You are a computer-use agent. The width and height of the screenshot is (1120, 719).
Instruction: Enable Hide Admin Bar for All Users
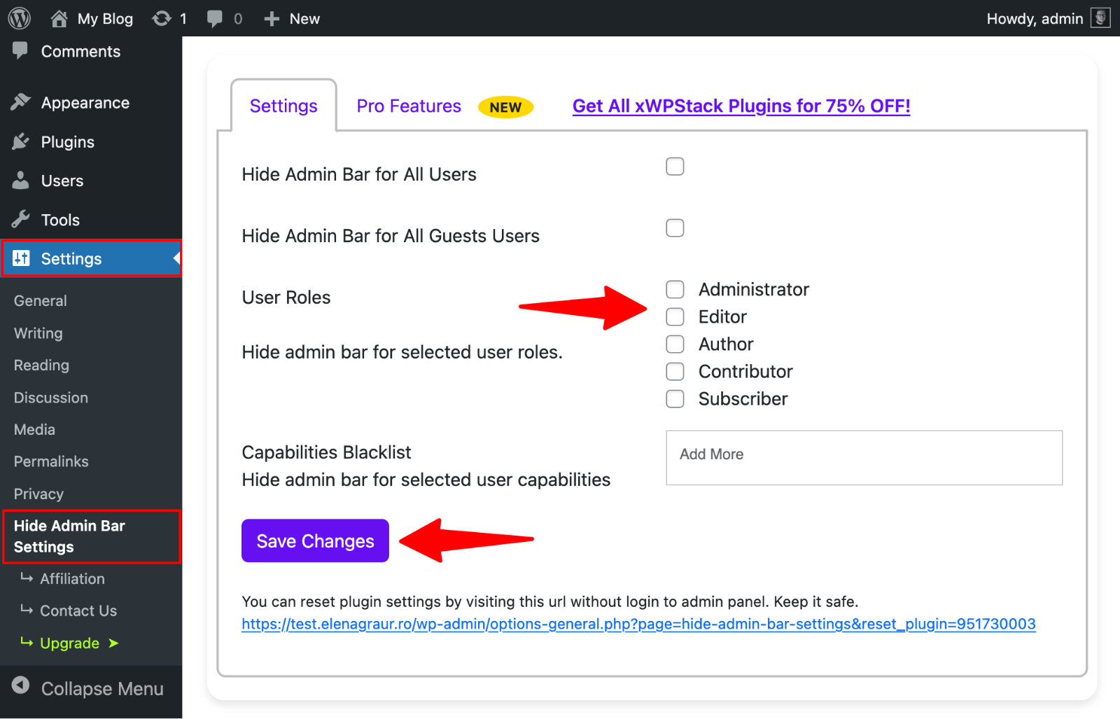(674, 167)
